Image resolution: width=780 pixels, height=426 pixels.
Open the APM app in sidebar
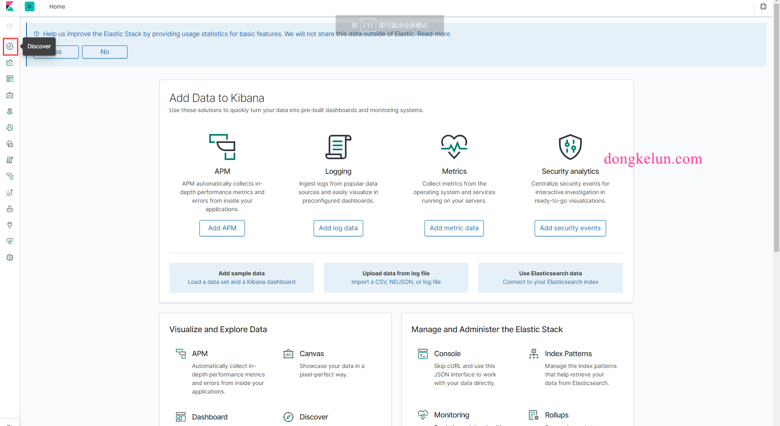tap(10, 176)
